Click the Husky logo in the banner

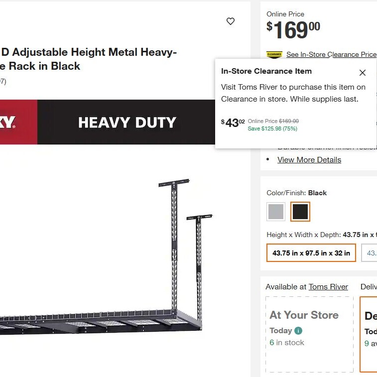9,122
